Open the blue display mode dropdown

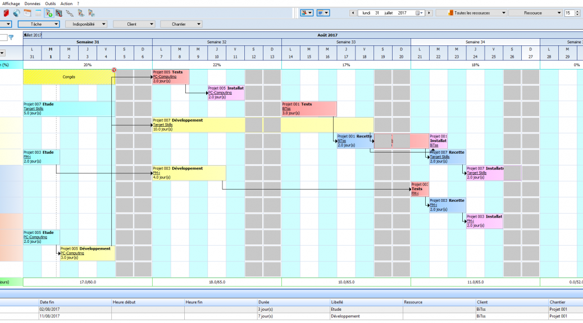[x=323, y=13]
